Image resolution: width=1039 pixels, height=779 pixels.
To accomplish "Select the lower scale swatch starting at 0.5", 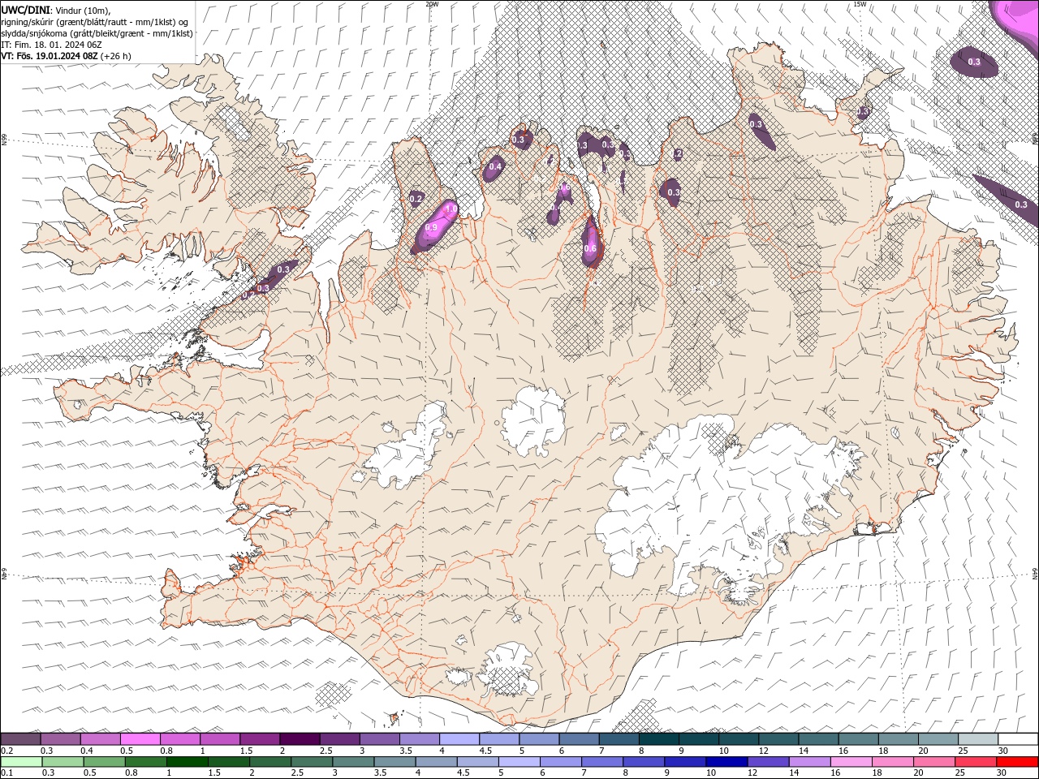I will 104,762.
